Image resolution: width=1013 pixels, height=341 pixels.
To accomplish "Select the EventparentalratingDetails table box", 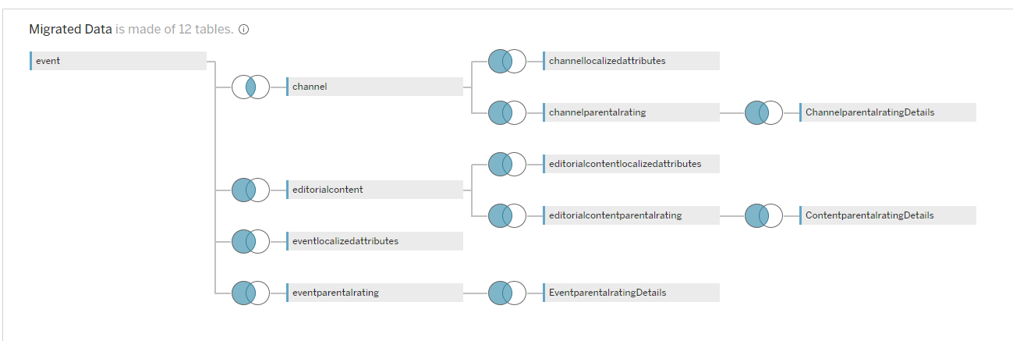I will (631, 293).
